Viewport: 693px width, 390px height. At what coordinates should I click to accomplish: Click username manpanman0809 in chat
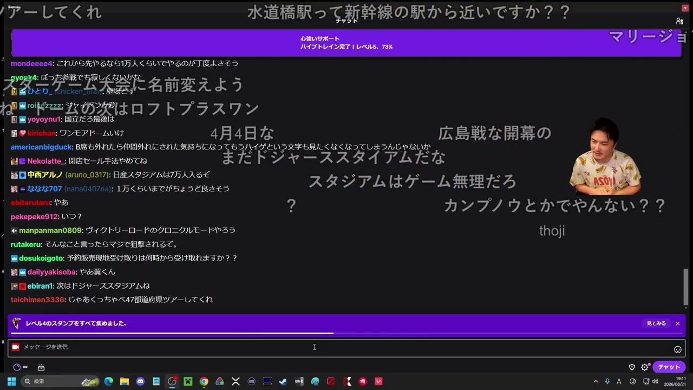click(x=50, y=230)
